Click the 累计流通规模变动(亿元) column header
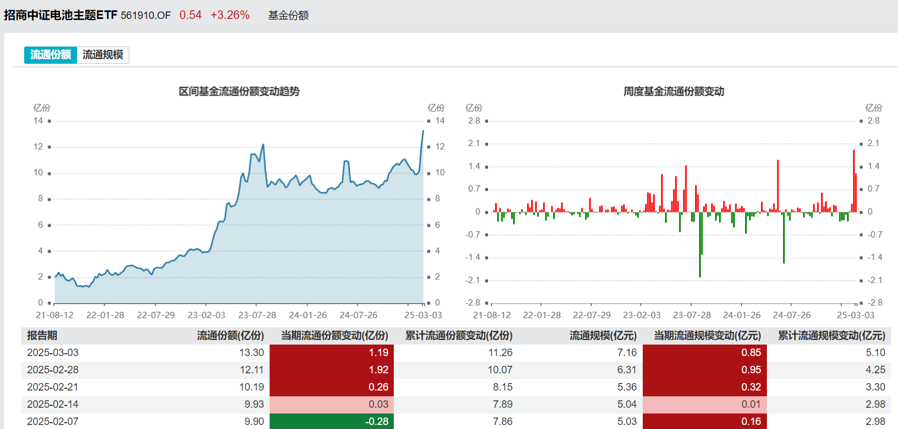898x429 pixels. [831, 335]
